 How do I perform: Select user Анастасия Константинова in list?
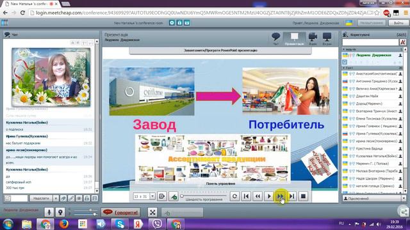pos(373,74)
